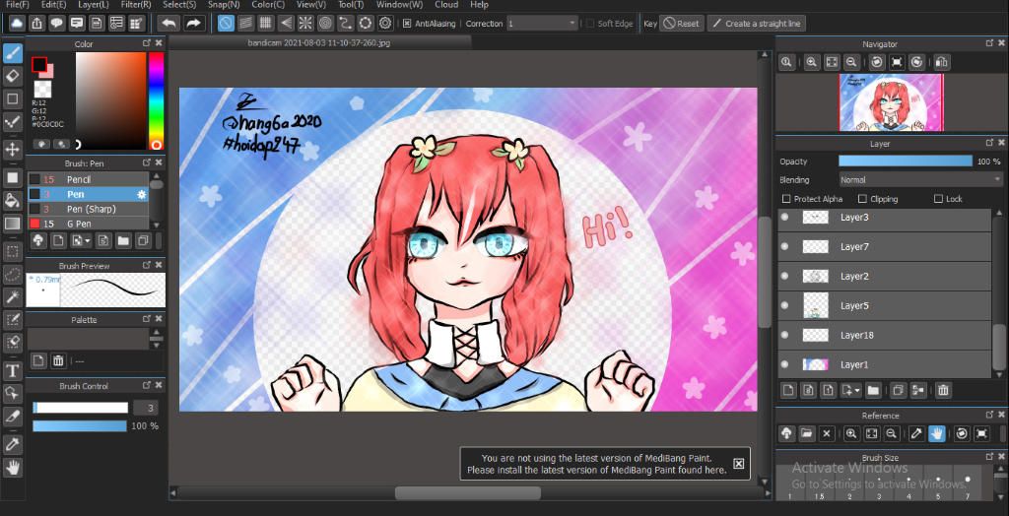1009x516 pixels.
Task: Click the Redo arrow in toolbar
Action: 193,24
